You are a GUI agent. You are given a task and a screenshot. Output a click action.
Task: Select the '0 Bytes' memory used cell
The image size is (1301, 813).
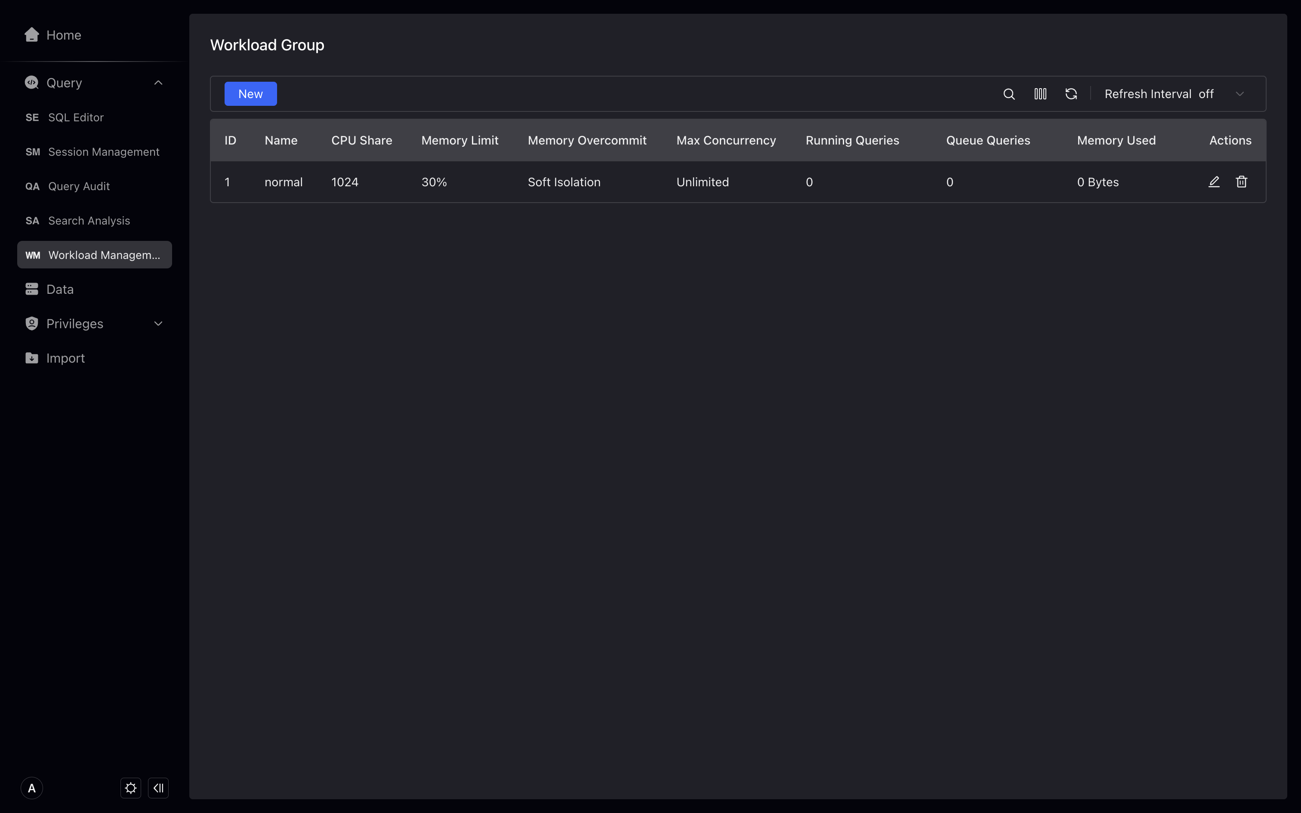tap(1098, 182)
